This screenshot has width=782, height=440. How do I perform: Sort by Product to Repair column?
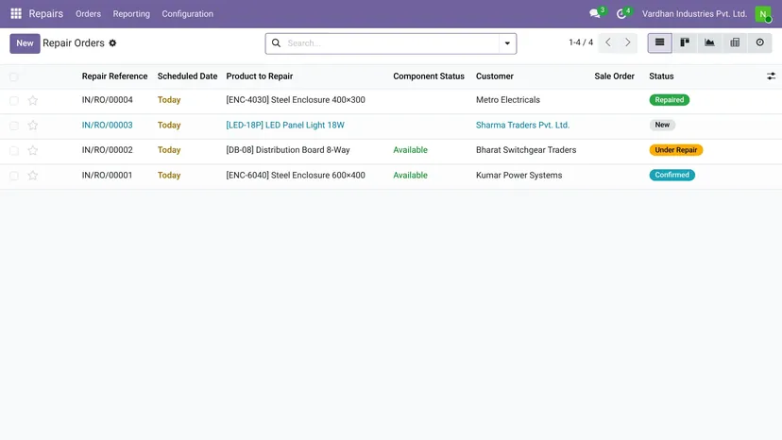tap(260, 76)
